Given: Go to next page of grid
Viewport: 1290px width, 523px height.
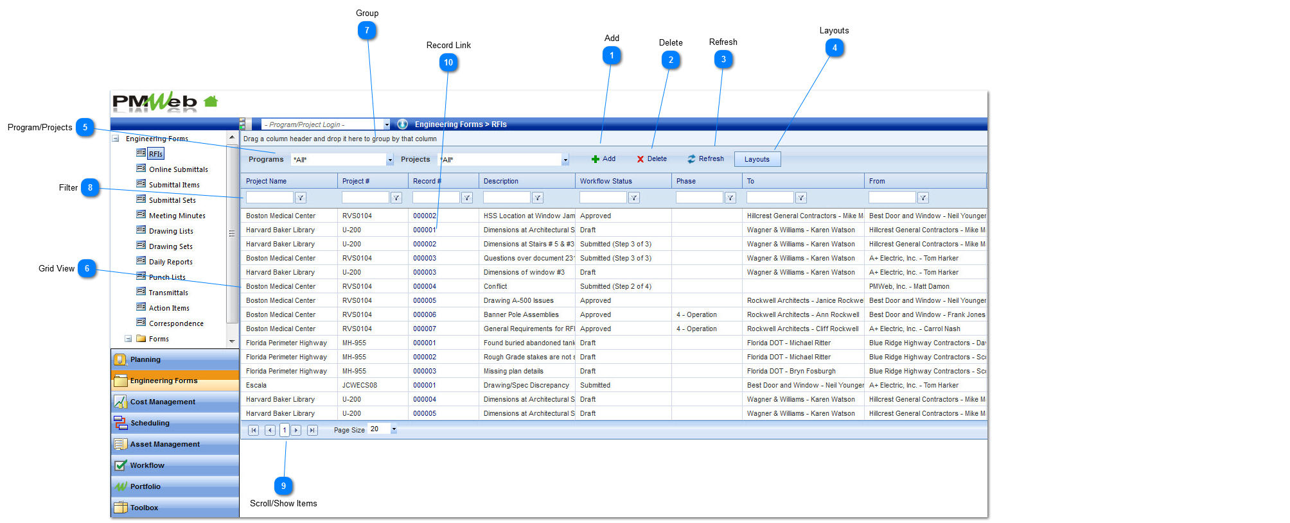Looking at the screenshot, I should (296, 430).
